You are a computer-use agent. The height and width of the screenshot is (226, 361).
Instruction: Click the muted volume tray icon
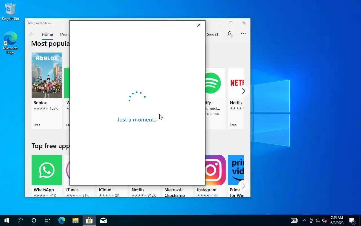pyautogui.click(x=325, y=220)
